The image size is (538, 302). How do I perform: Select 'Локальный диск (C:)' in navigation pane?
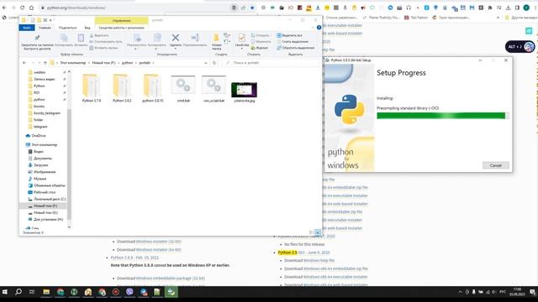coord(50,199)
